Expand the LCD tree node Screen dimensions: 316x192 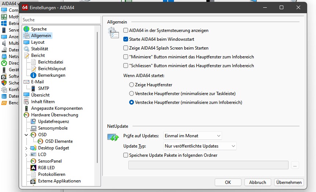click(x=26, y=155)
